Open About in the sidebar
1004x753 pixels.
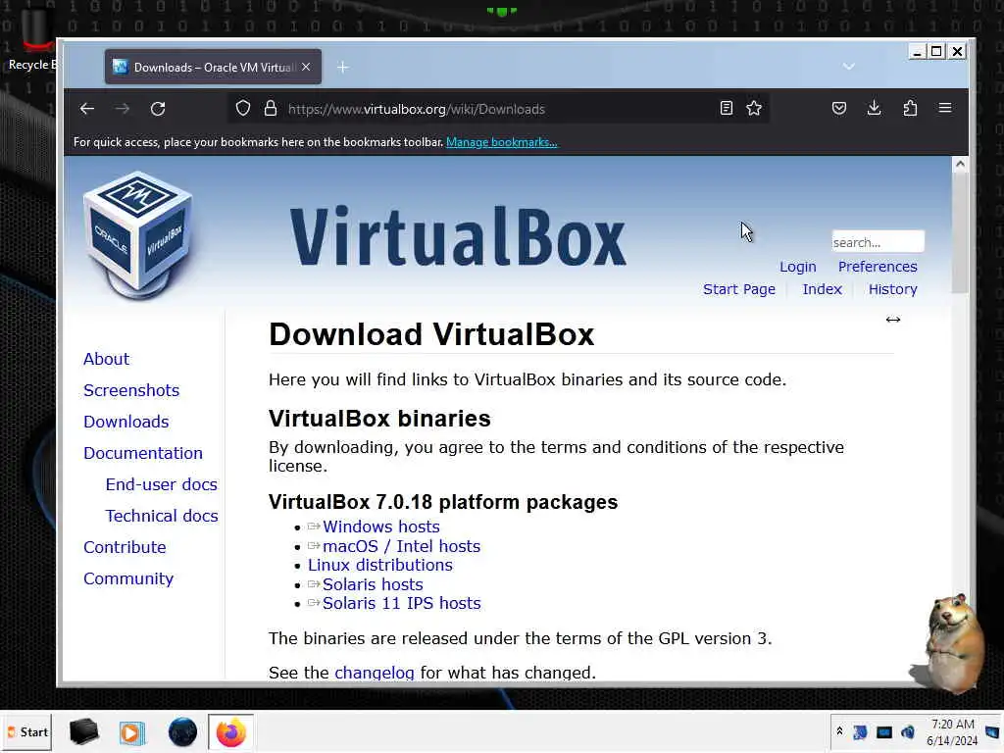[106, 359]
